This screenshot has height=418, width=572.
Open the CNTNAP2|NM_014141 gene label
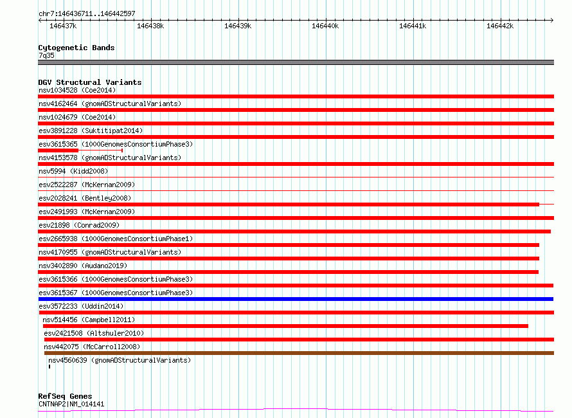[71, 404]
